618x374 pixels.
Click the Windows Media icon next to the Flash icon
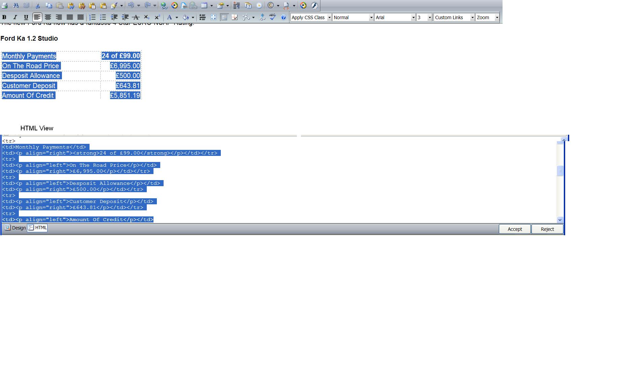tap(303, 5)
